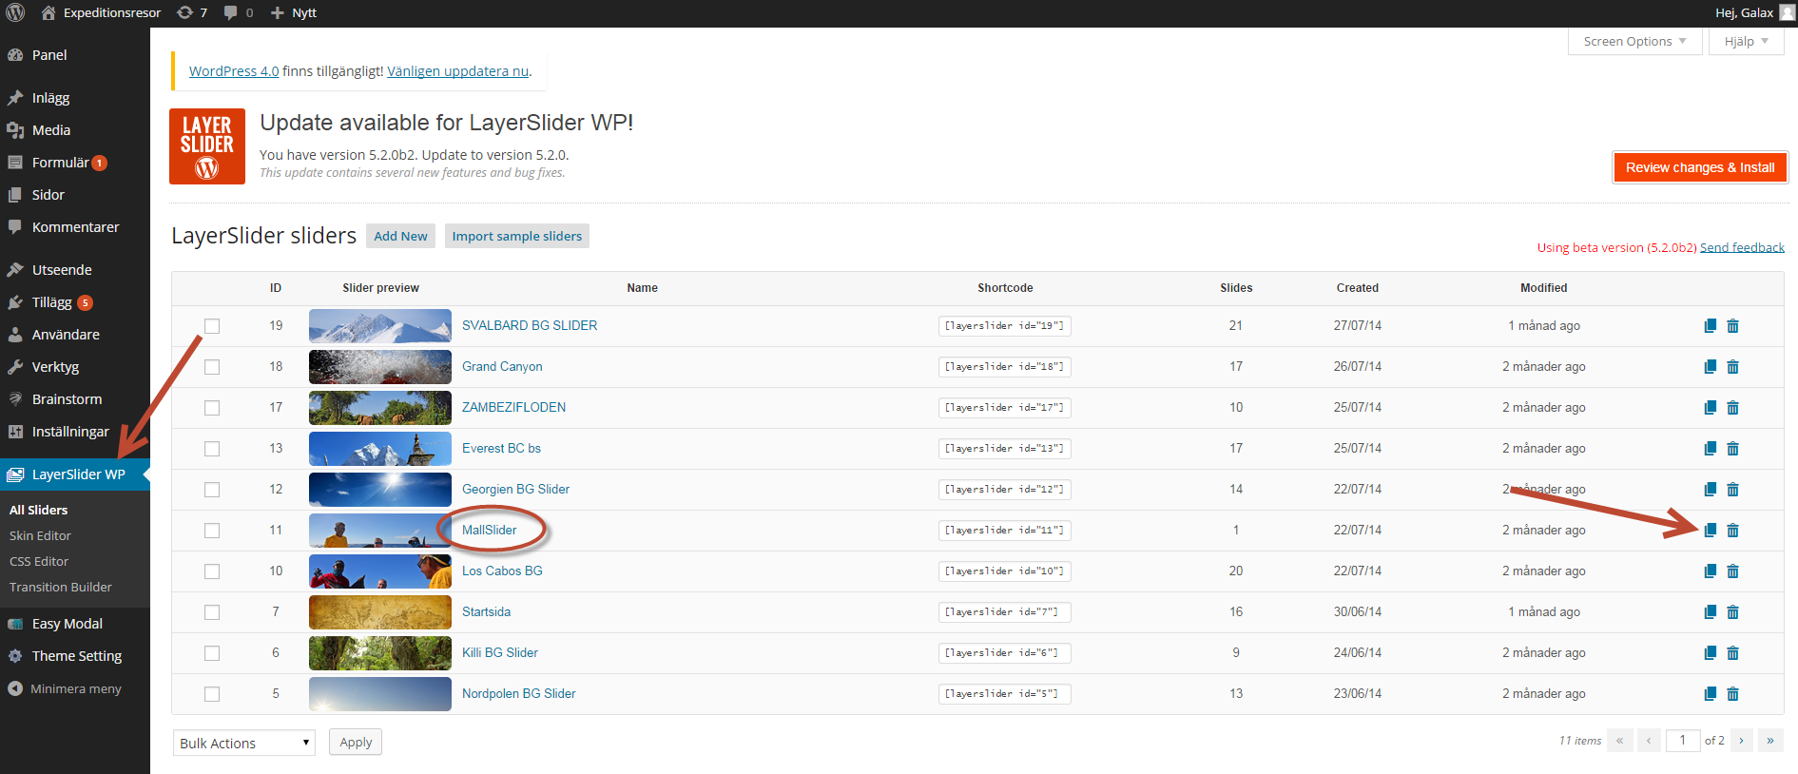The height and width of the screenshot is (774, 1798).
Task: Collapse sidebar with Minimera meny
Action: point(65,688)
